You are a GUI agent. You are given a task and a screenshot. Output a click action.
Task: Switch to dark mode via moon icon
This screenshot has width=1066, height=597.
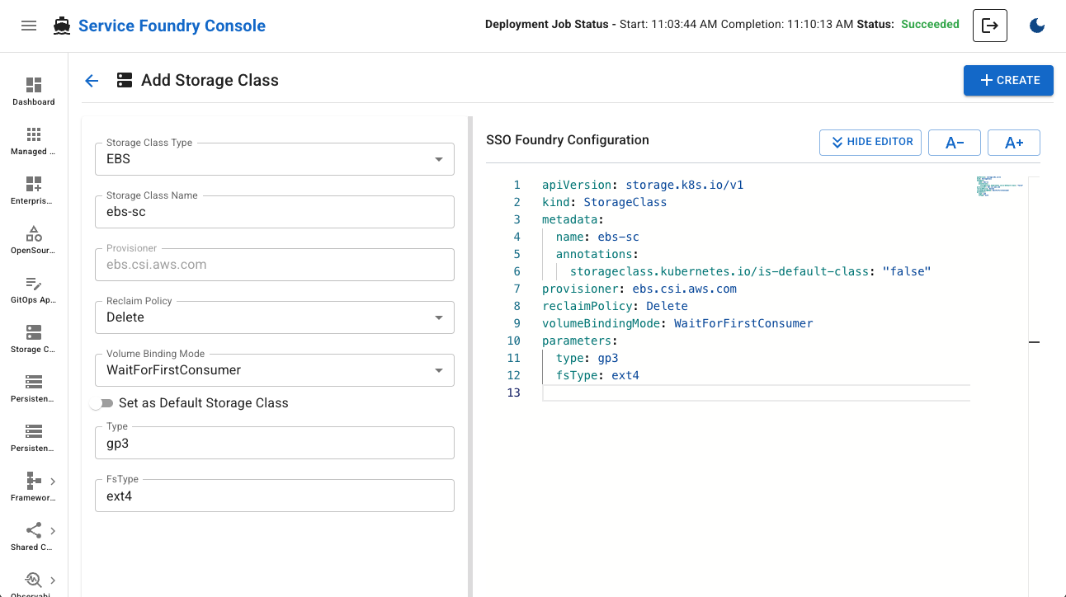pyautogui.click(x=1037, y=26)
